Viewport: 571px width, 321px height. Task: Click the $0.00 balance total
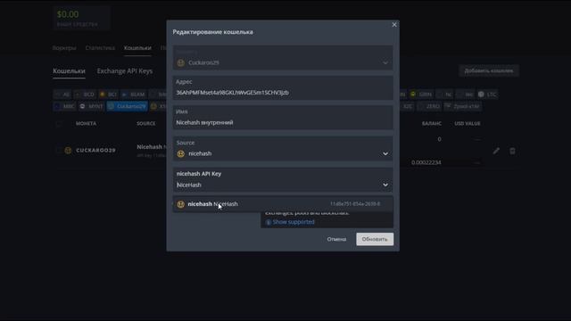(x=68, y=14)
